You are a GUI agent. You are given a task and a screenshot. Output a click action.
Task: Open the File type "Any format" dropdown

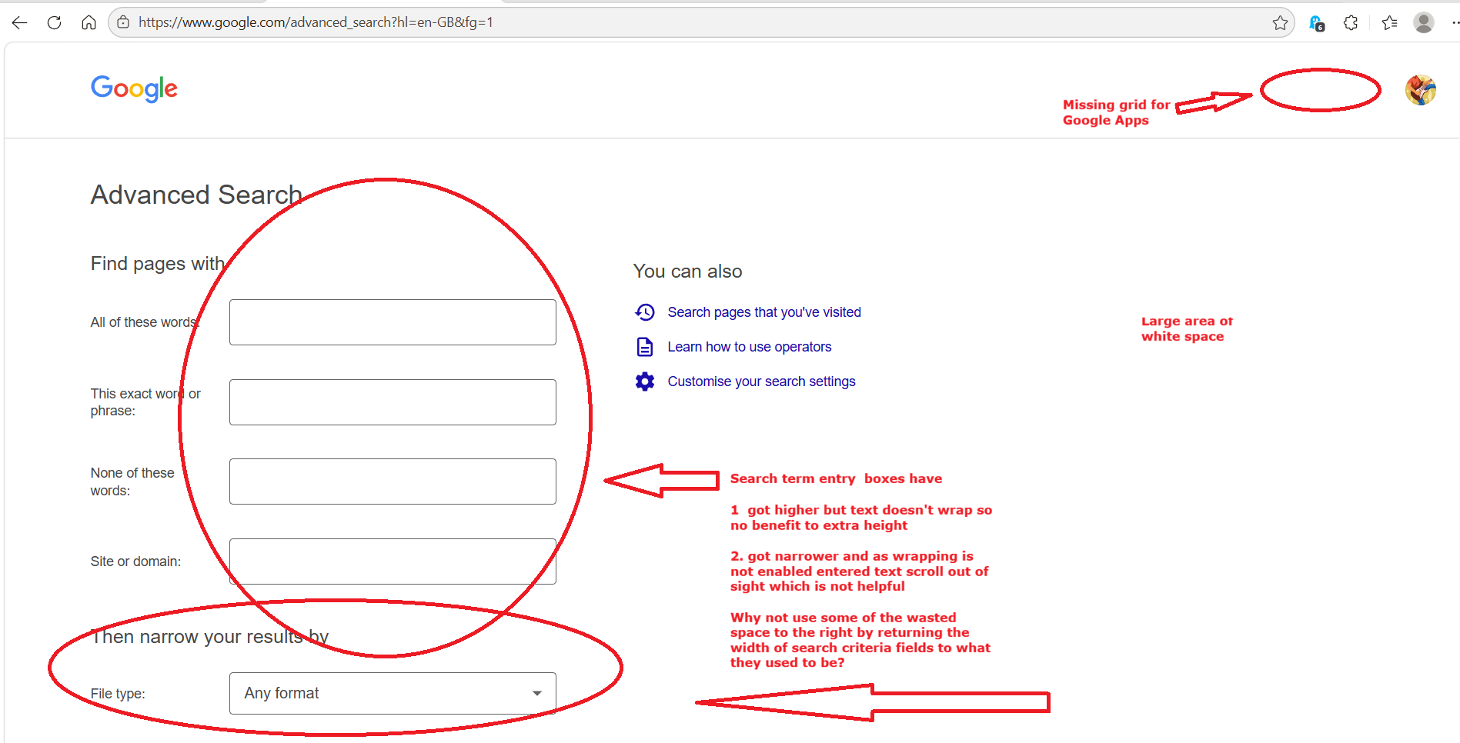point(393,694)
